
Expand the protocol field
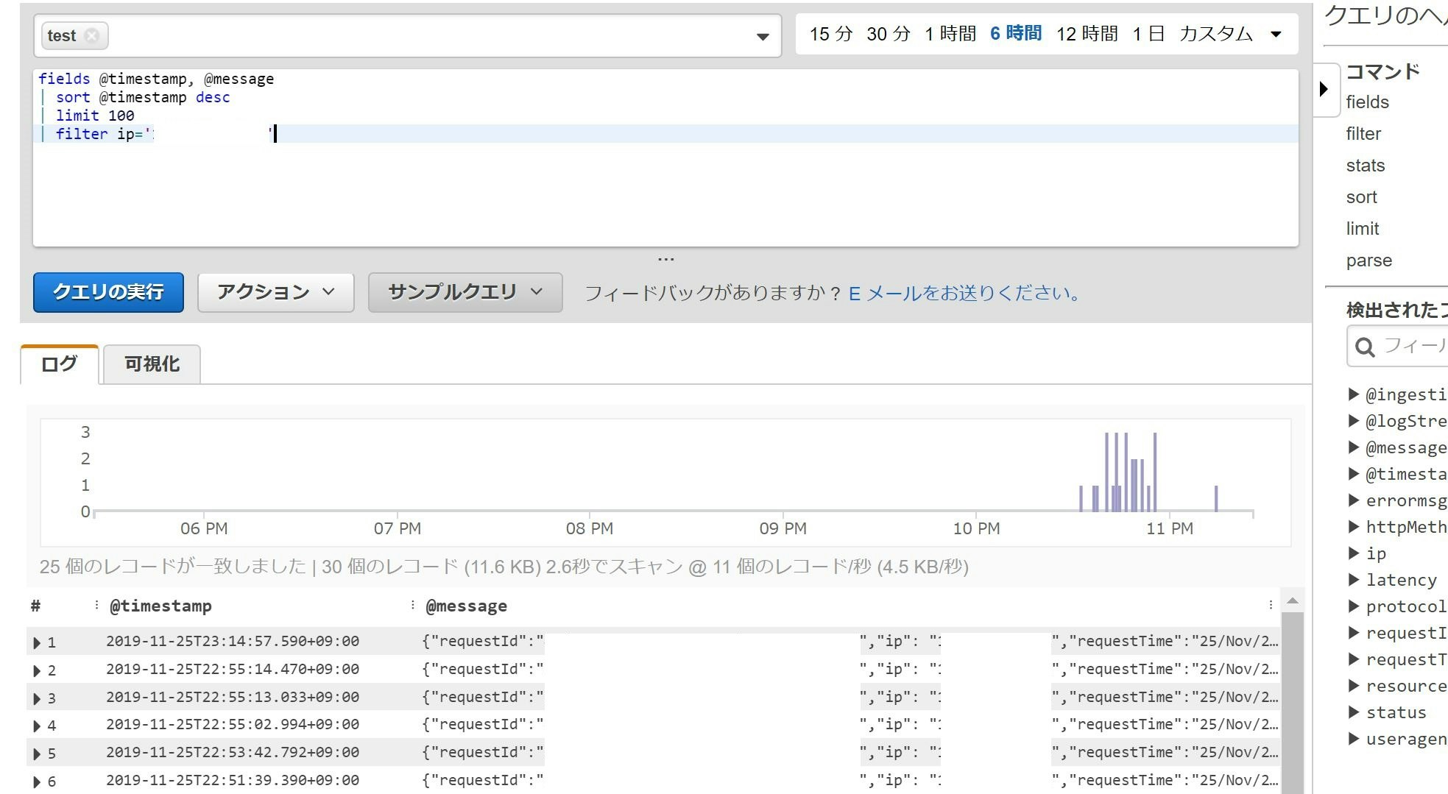click(1353, 606)
